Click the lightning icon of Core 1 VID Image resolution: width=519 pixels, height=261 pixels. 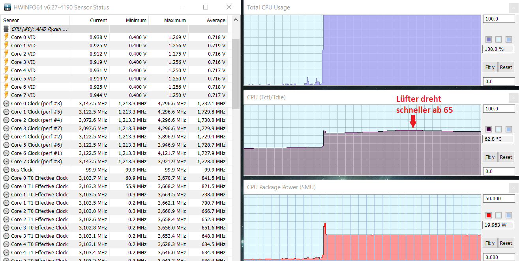pos(6,45)
